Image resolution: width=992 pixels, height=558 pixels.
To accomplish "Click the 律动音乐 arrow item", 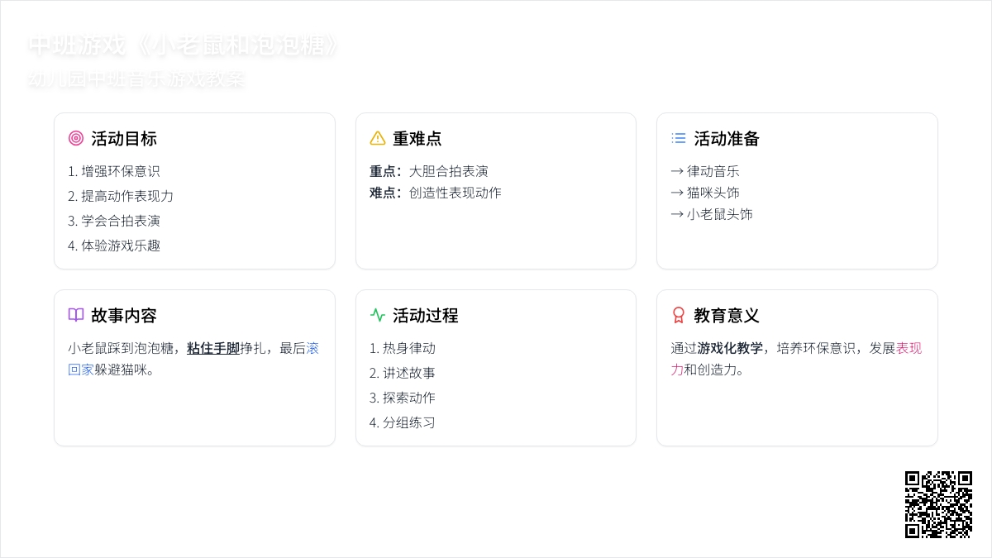I will (x=705, y=172).
